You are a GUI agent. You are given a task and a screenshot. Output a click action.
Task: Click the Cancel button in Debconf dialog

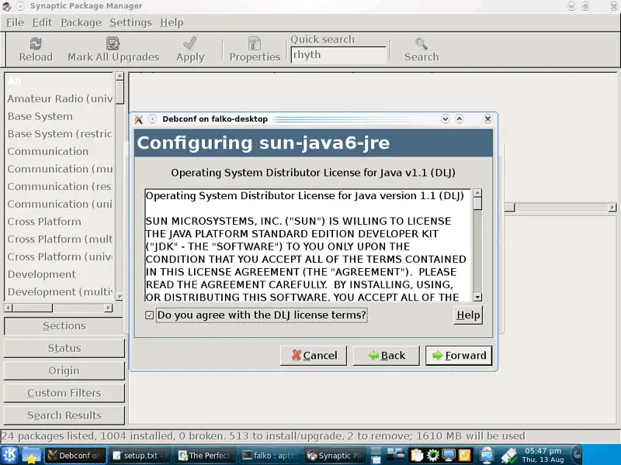[314, 356]
